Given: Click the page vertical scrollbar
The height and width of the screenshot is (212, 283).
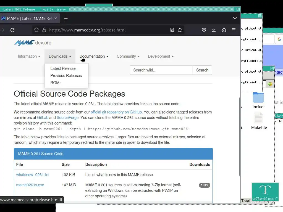Looking at the screenshot, I should 240,136.
